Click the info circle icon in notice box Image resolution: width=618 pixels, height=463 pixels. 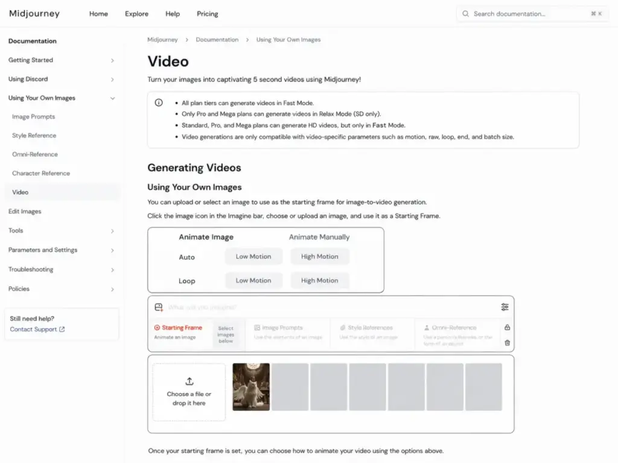(159, 102)
